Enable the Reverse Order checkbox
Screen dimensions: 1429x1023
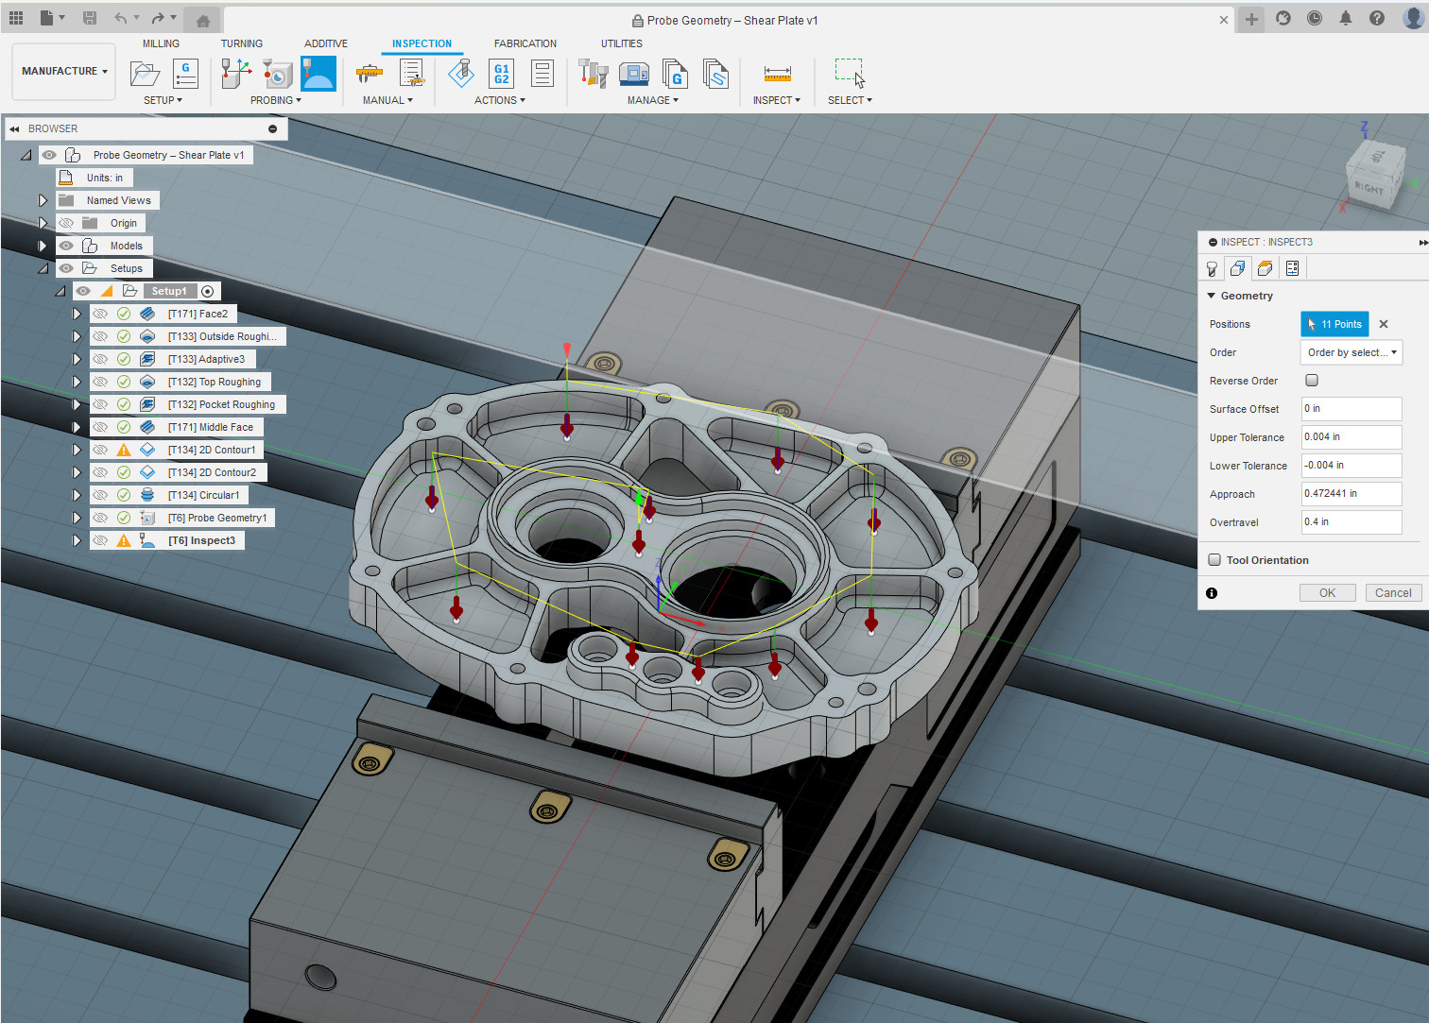click(x=1312, y=381)
